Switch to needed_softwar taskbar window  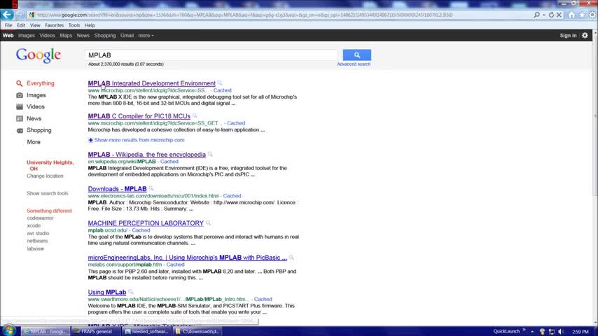[147, 331]
